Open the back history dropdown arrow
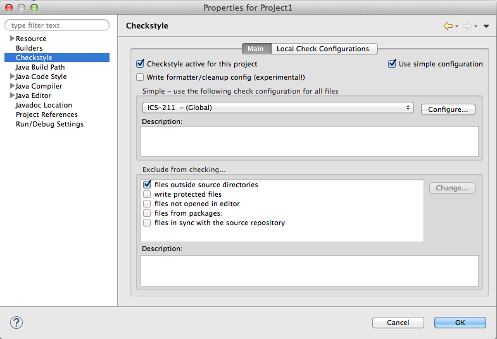 coord(456,27)
